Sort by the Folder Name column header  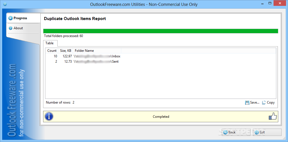tap(97, 51)
